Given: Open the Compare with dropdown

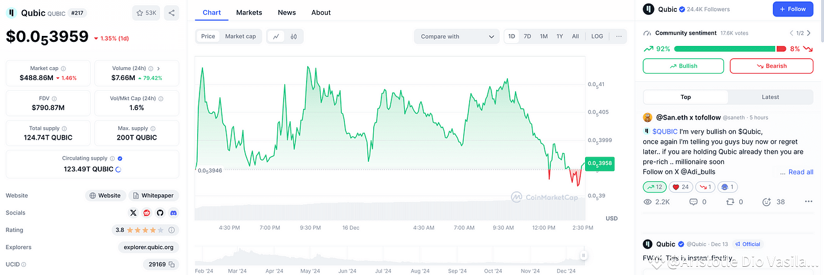Looking at the screenshot, I should coord(456,37).
